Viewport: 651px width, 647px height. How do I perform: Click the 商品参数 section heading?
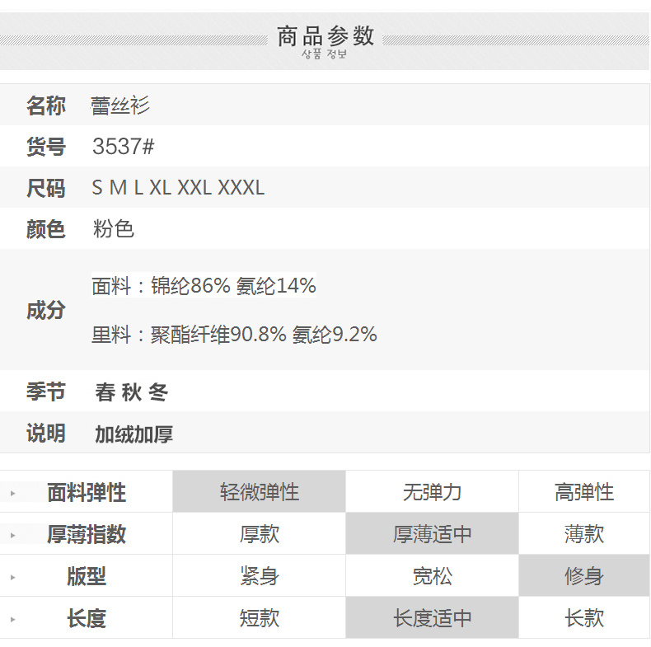click(x=325, y=36)
